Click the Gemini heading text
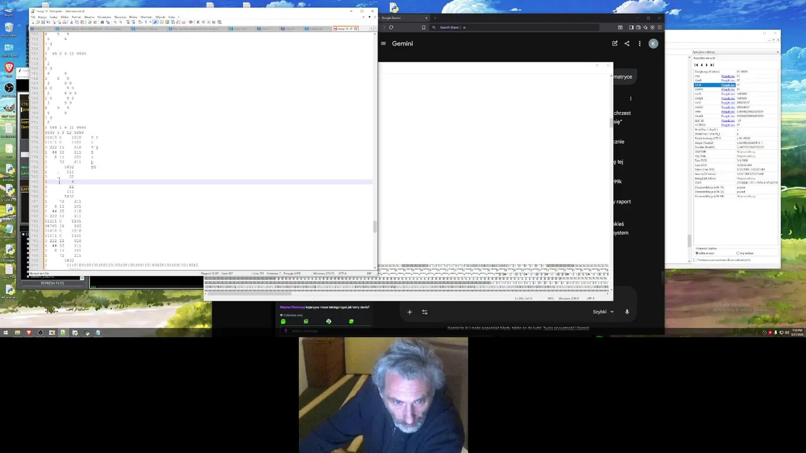 tap(402, 43)
